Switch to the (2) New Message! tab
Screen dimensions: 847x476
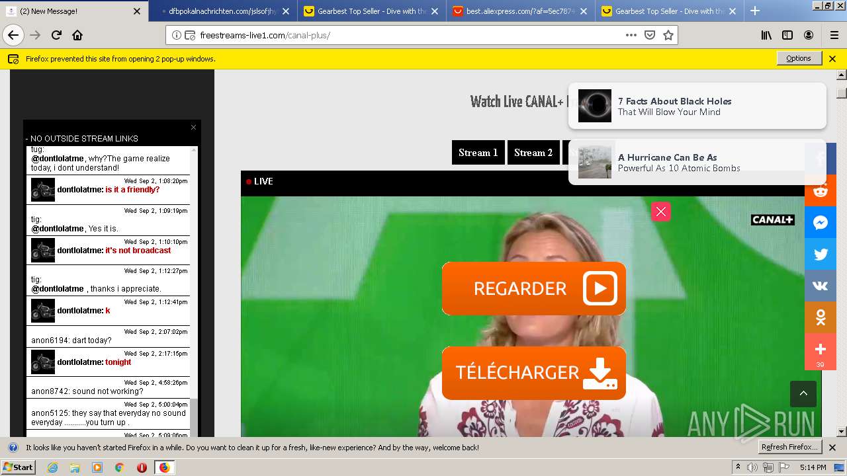pos(74,11)
